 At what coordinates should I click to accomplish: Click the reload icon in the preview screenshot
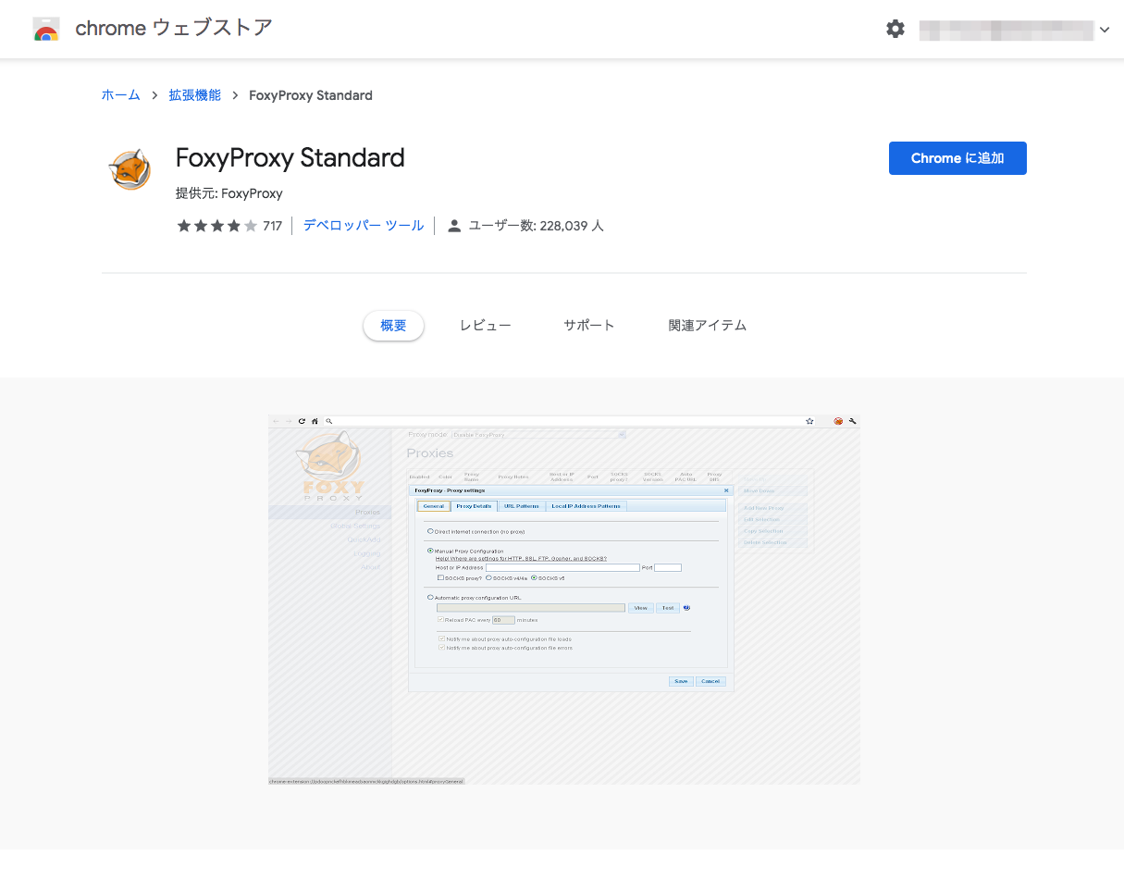pyautogui.click(x=302, y=421)
